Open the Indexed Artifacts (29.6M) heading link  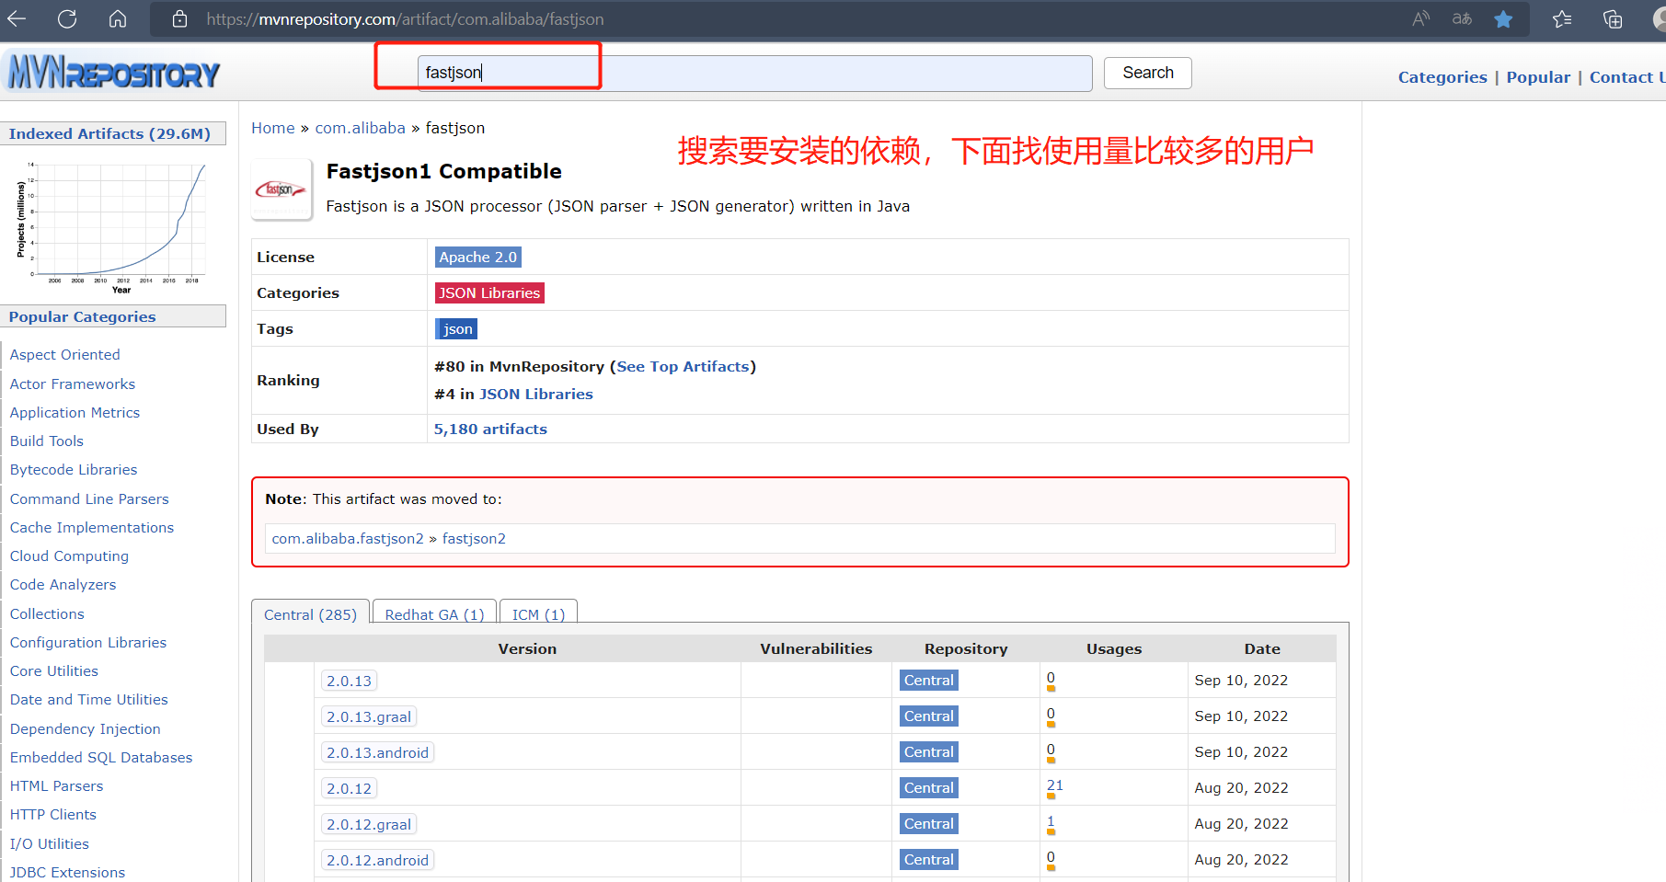(109, 133)
